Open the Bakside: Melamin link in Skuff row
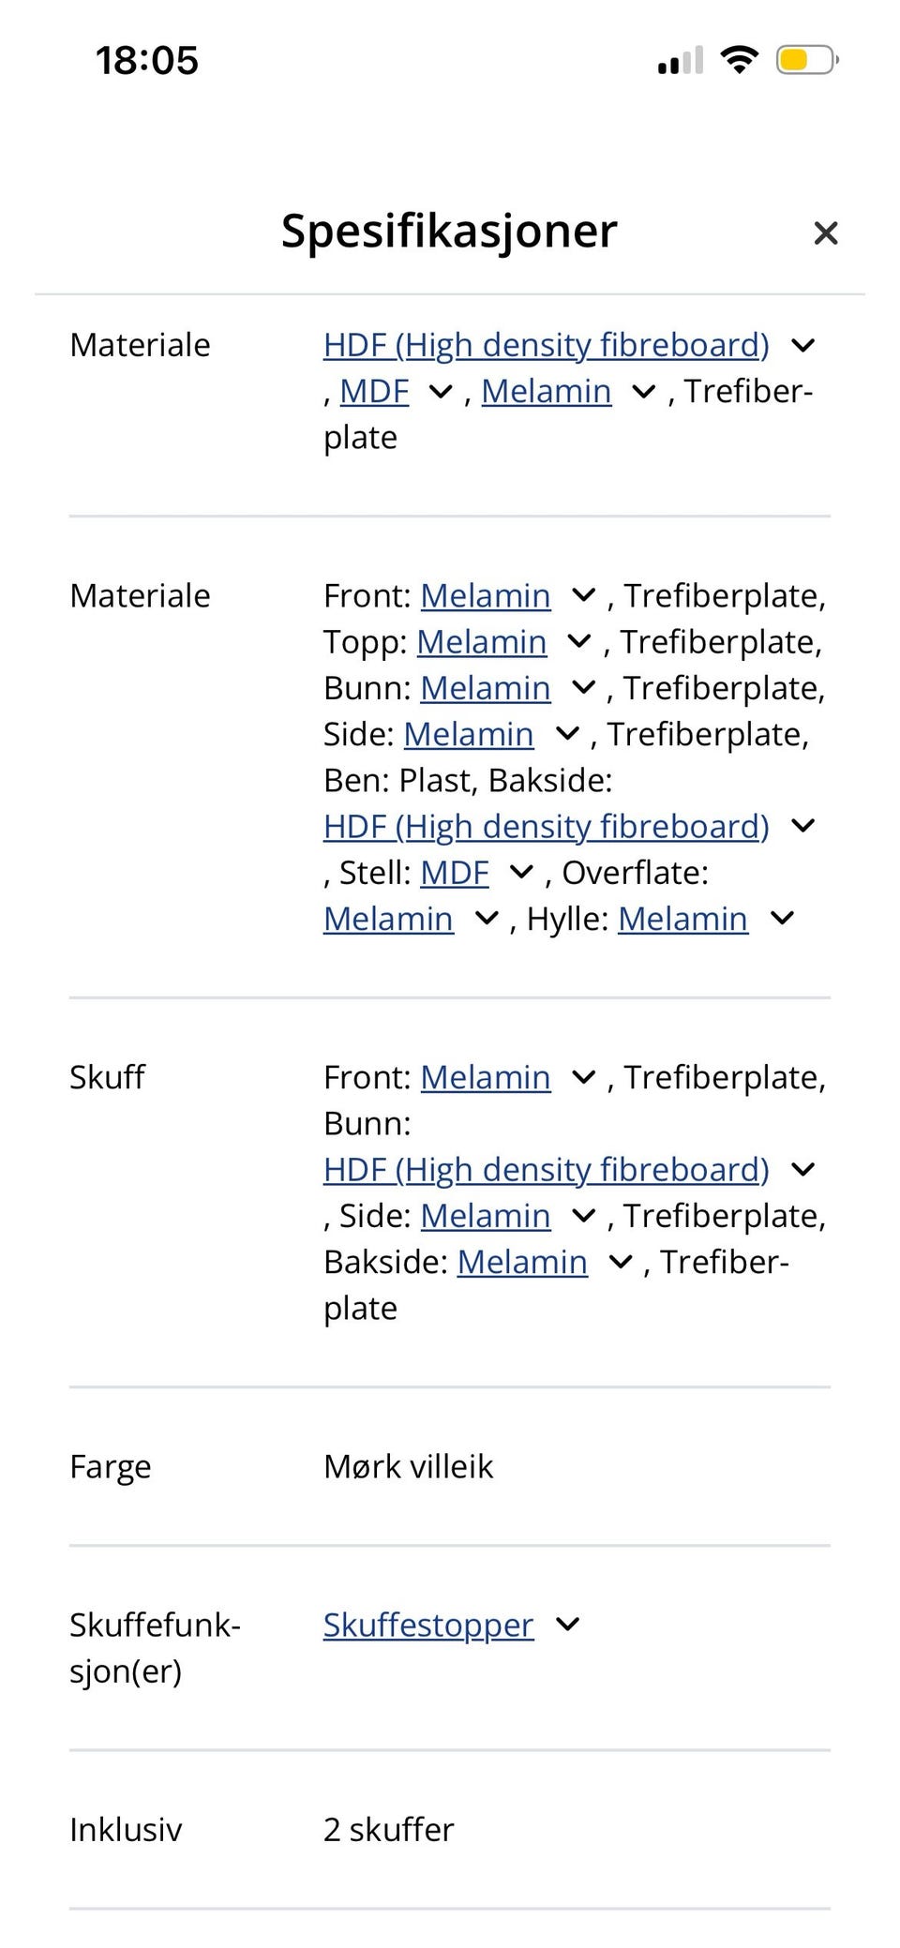The image size is (900, 1948). pyautogui.click(x=522, y=1262)
